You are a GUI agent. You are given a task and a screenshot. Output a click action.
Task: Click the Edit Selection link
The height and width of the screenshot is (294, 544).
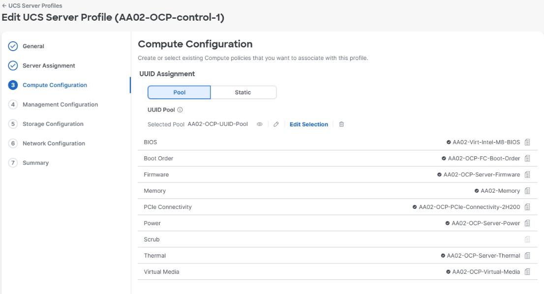pyautogui.click(x=309, y=124)
